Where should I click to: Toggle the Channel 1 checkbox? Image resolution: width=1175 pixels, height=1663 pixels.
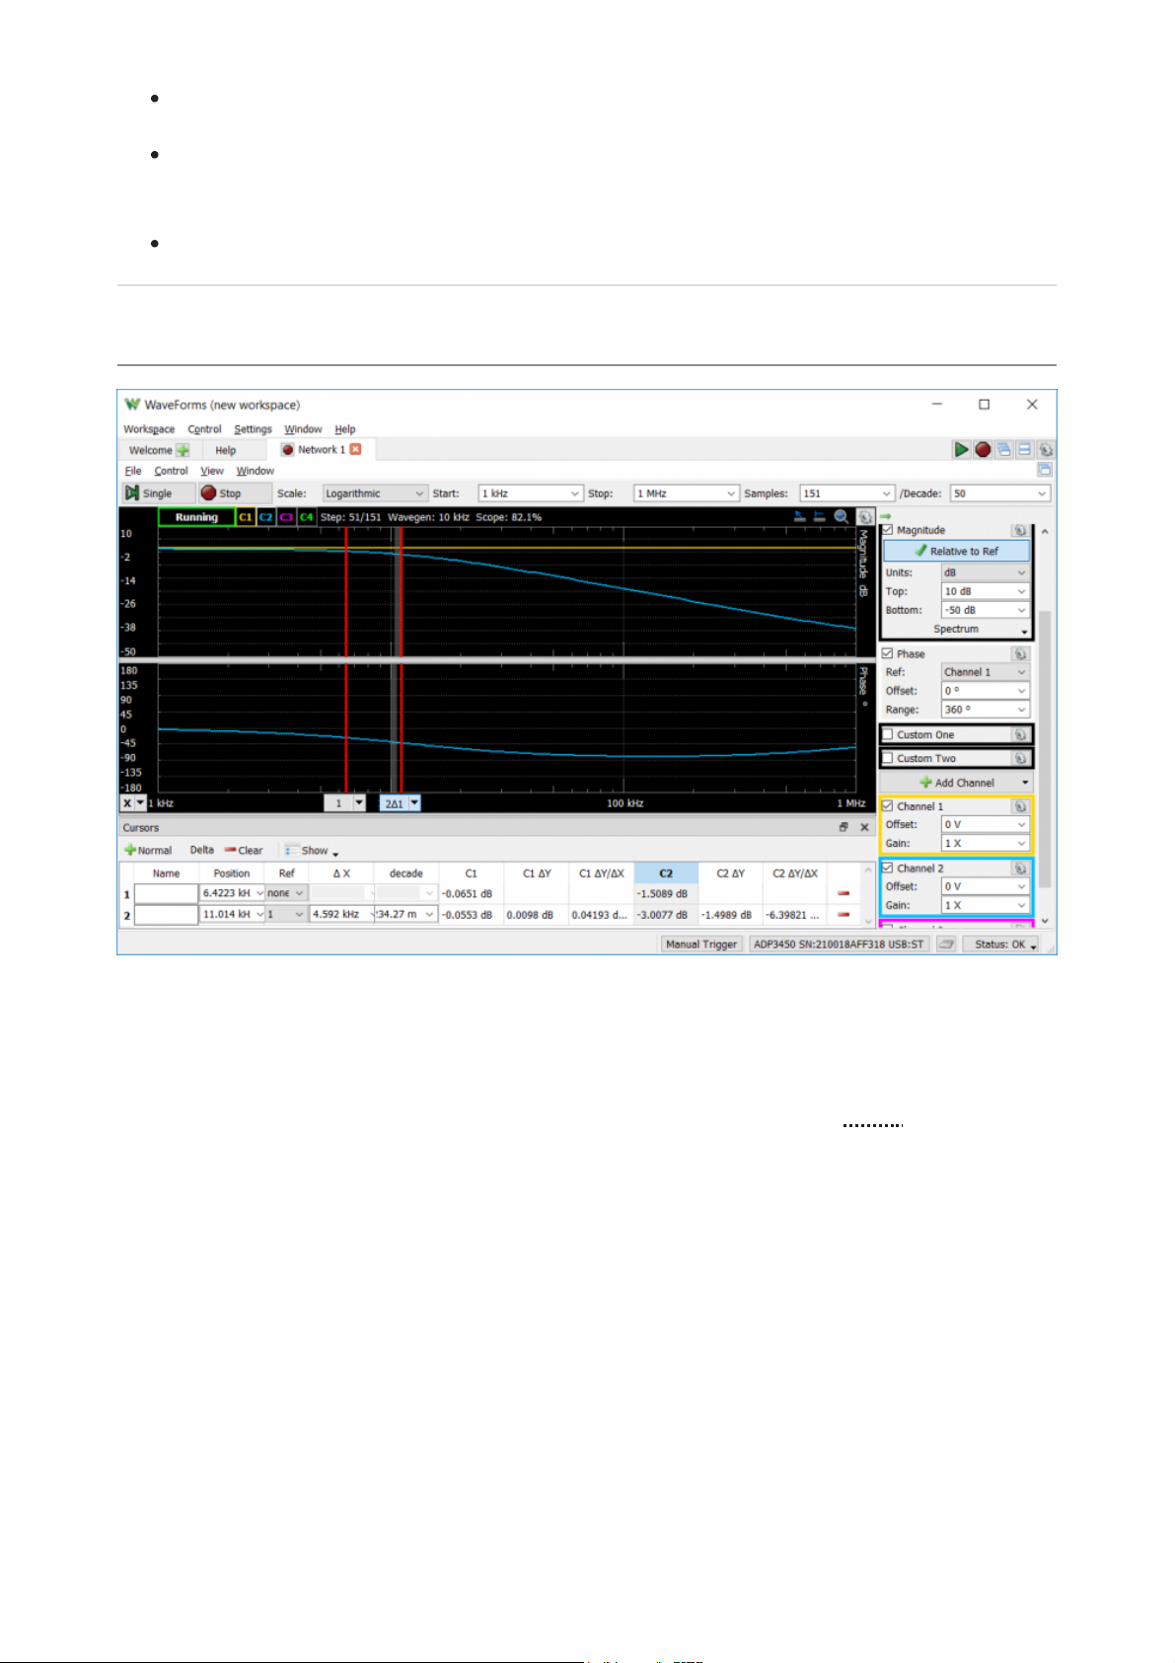887,806
